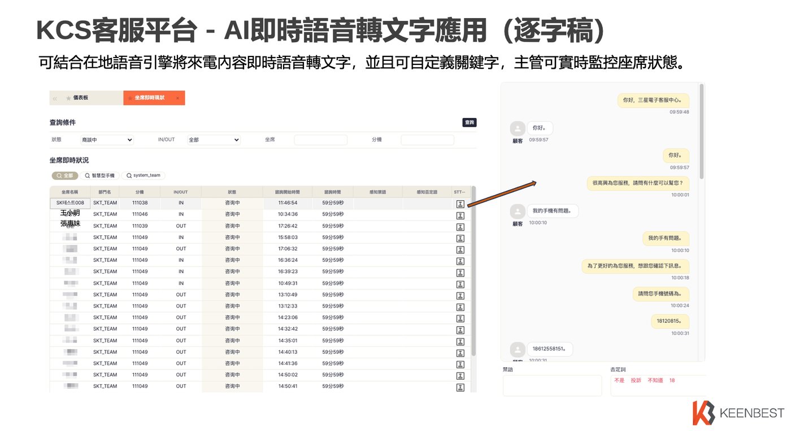Click the chat transcript scrollbar
Screen dimensions: 791x431
tap(702, 131)
